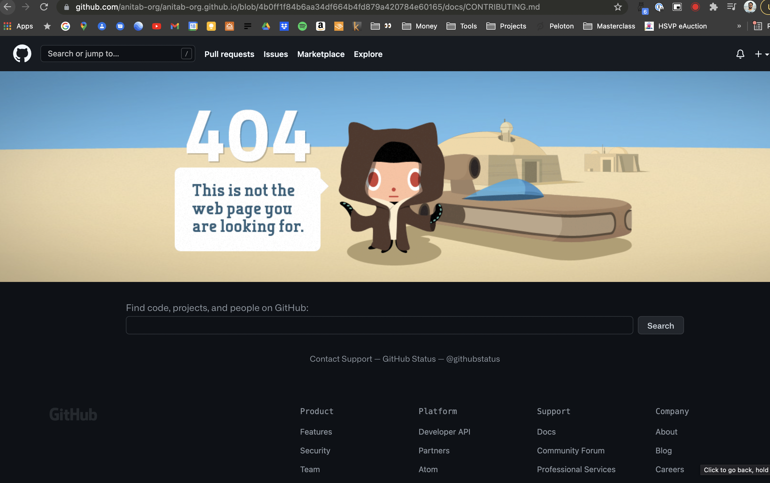Focus the Find code, projects, people input

(379, 325)
